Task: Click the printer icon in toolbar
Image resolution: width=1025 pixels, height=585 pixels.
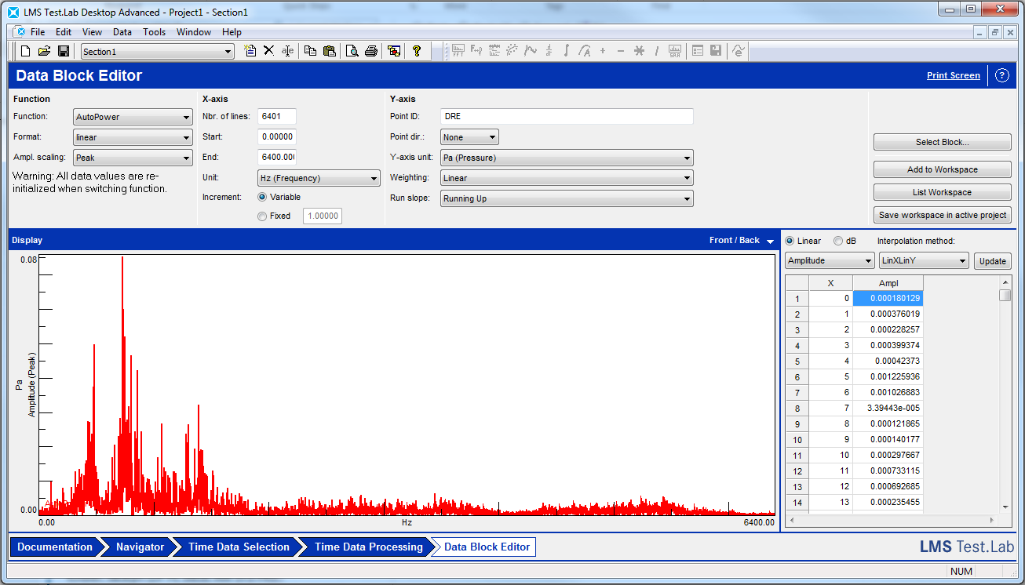Action: coord(371,51)
